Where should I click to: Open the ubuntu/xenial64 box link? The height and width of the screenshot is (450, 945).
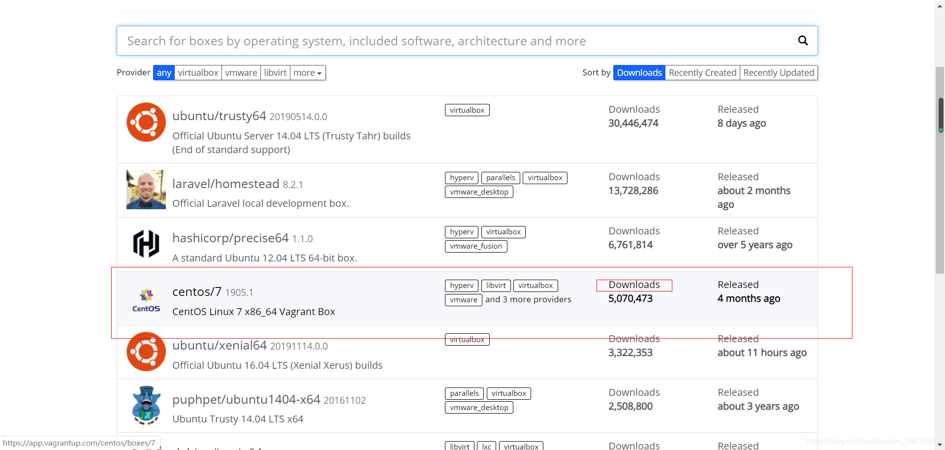[220, 345]
